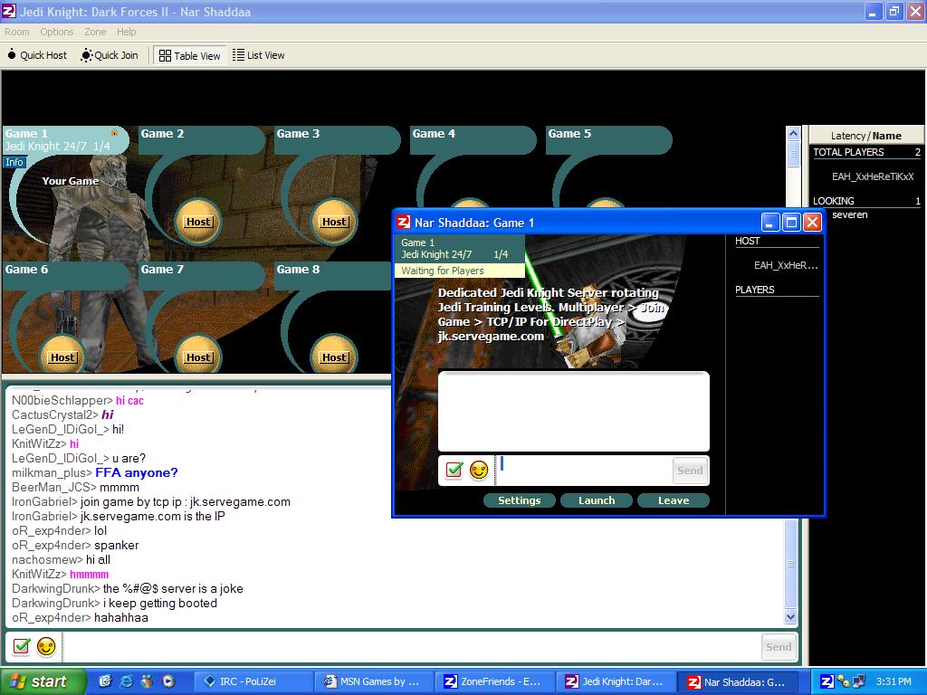Click milkman_plus 'FFA anyone?' chat message

point(137,472)
